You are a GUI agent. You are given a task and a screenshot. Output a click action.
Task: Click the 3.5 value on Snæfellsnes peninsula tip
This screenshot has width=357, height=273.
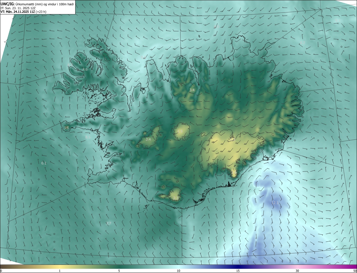click(x=66, y=128)
